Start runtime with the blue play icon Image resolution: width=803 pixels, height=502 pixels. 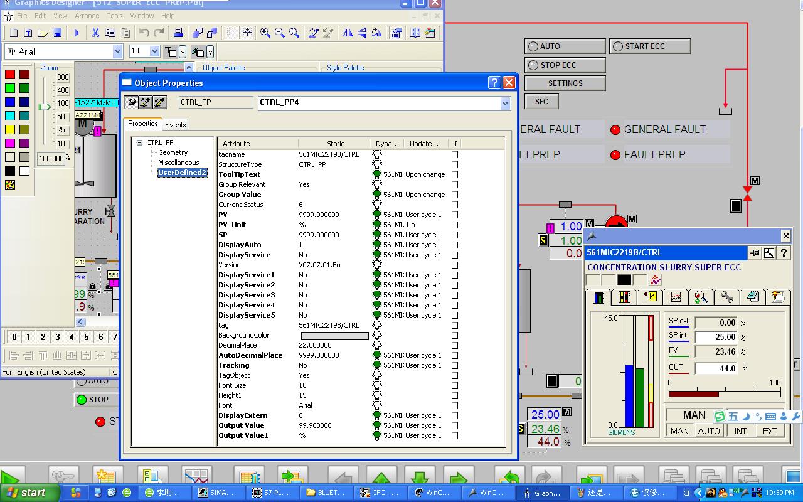point(77,33)
